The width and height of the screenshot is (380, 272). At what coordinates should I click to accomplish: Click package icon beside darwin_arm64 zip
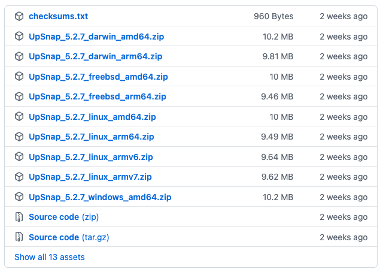(19, 57)
